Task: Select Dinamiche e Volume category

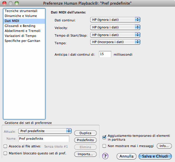Action: pos(24,16)
